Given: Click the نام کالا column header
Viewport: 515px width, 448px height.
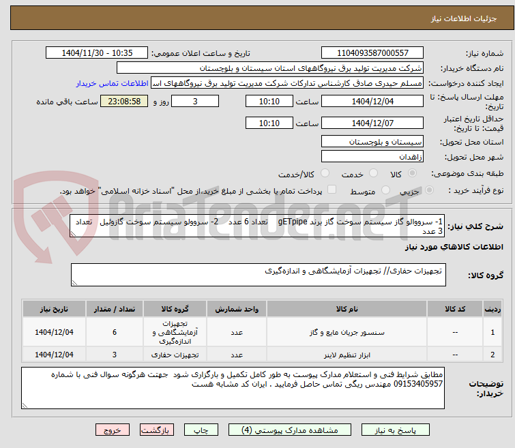Looking at the screenshot, I should (x=347, y=309).
